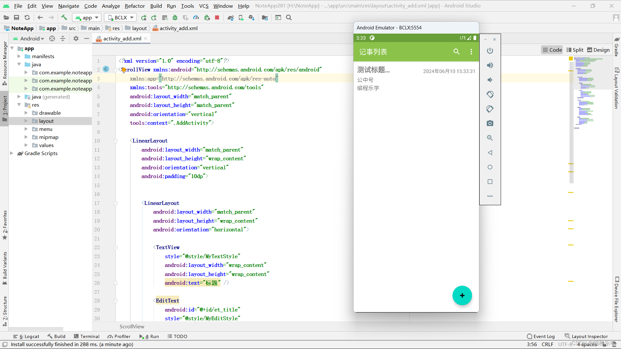This screenshot has width=621, height=349.
Task: Toggle fold marker at LinearLayout line 10
Action: coord(115,141)
